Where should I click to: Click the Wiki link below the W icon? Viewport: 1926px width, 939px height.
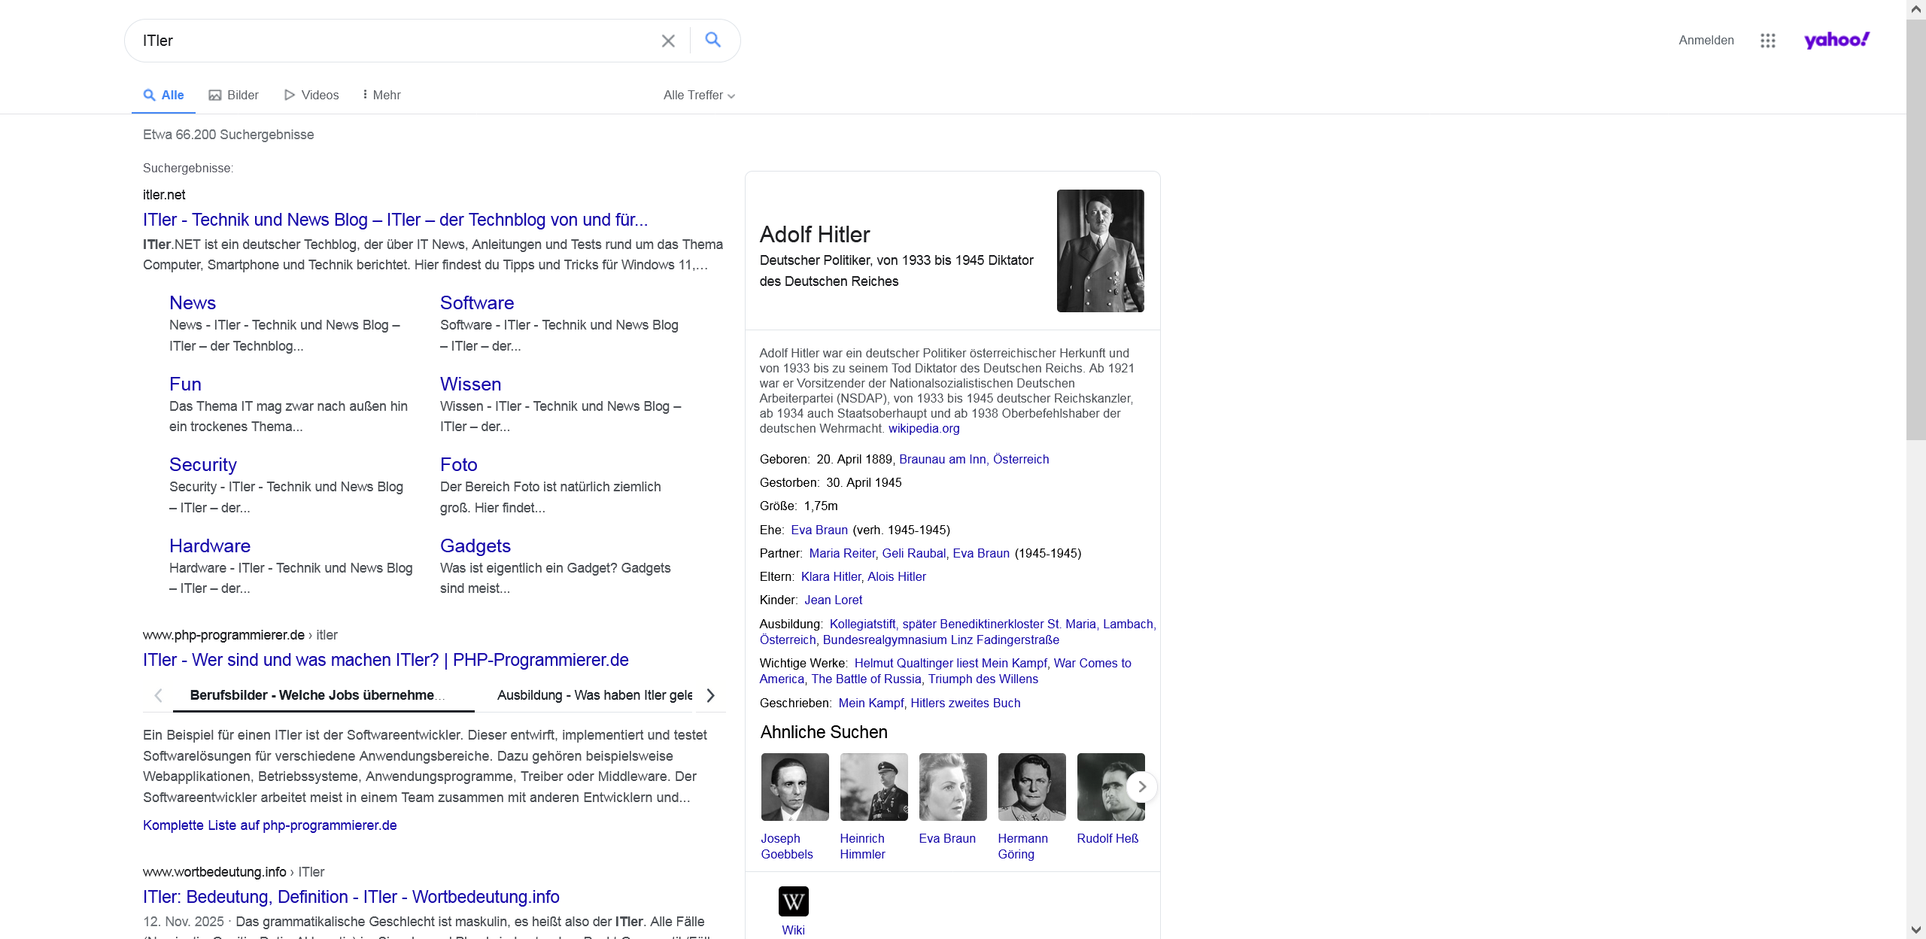(x=793, y=930)
